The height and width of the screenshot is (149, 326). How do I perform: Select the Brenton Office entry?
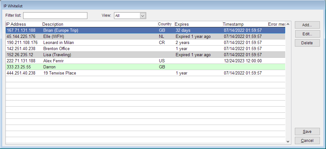56,48
